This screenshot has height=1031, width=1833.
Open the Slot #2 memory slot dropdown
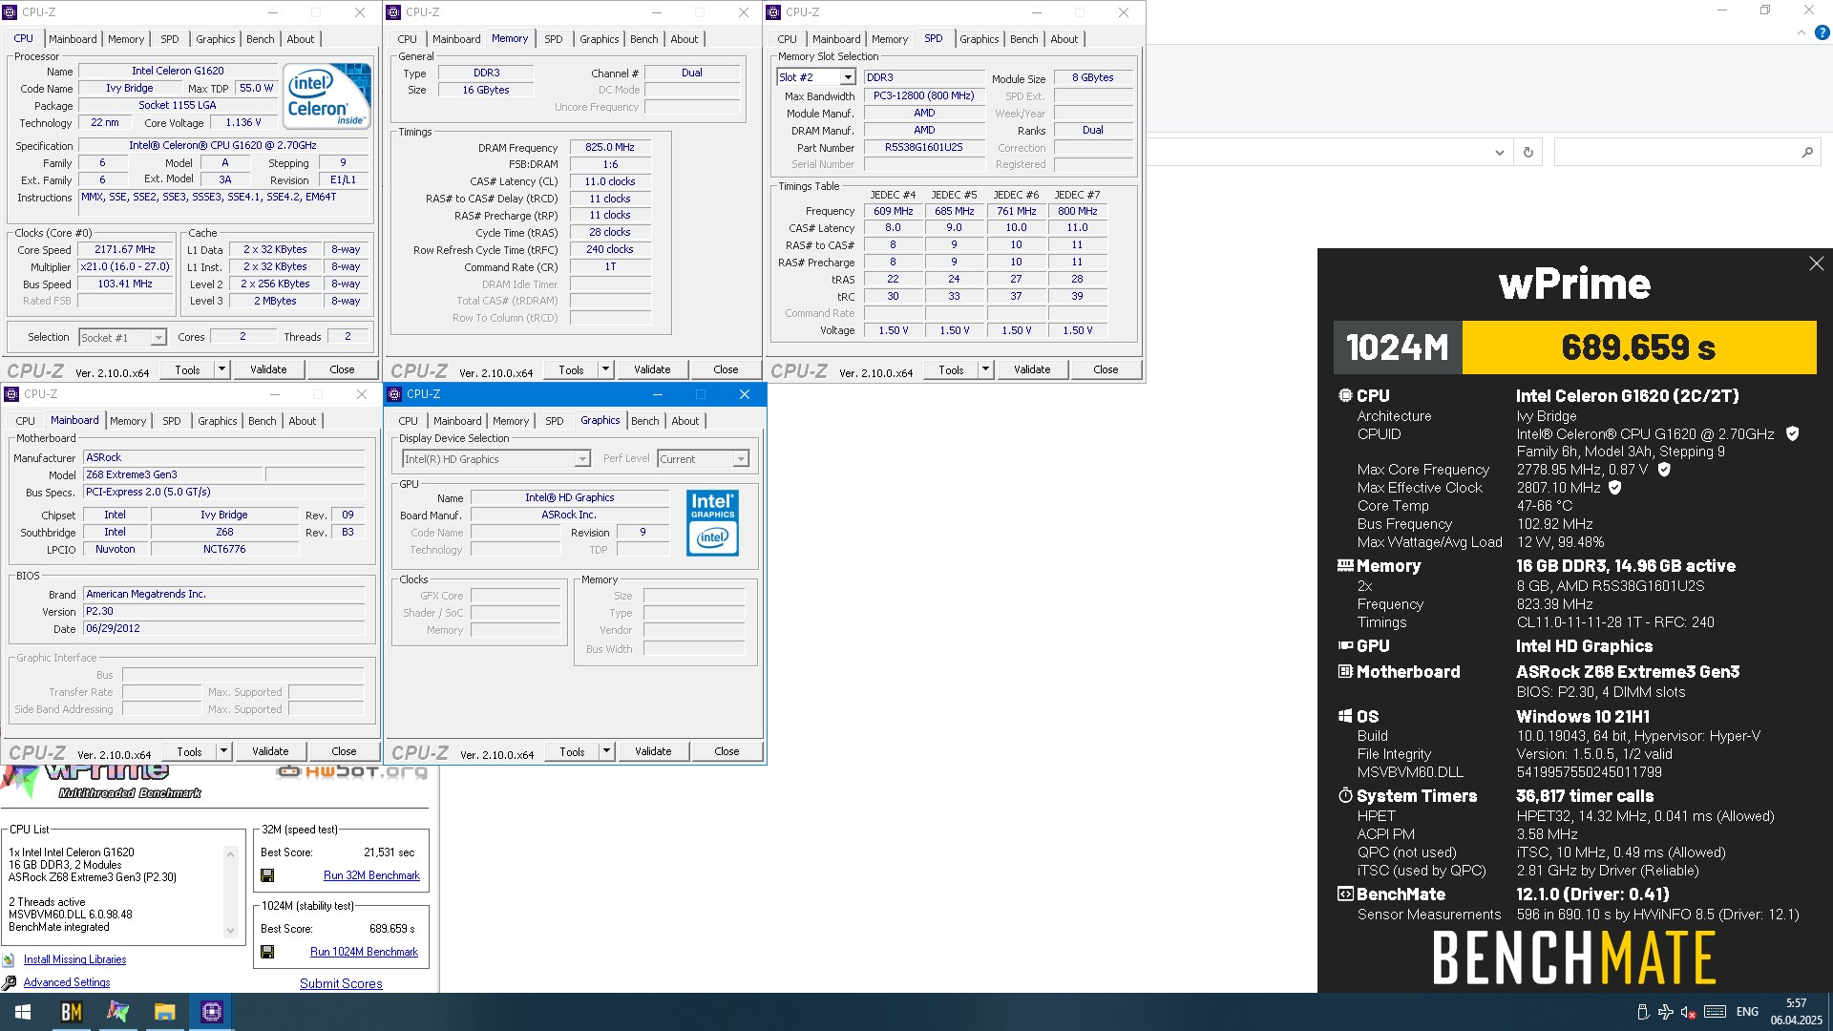(816, 77)
